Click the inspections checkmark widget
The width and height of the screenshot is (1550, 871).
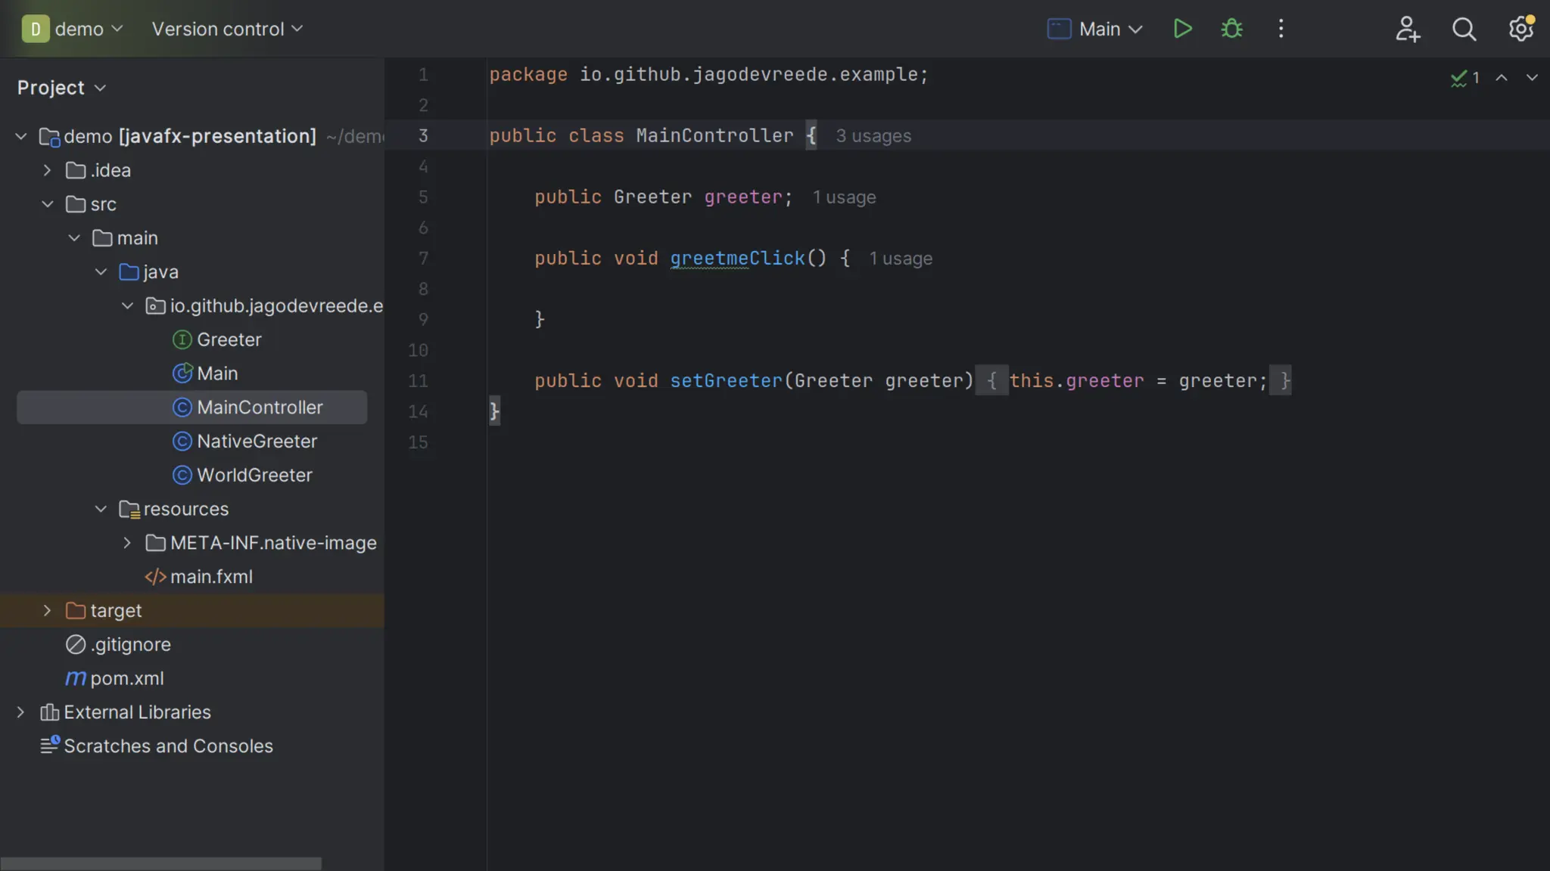coord(1464,78)
